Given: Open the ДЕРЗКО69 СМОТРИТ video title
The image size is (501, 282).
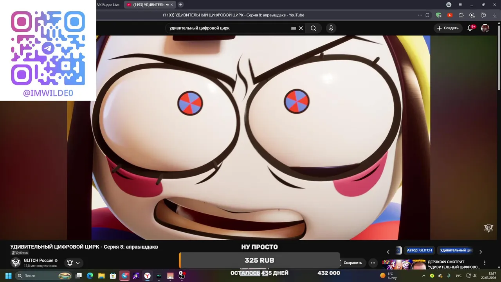Looking at the screenshot, I should coord(454,264).
